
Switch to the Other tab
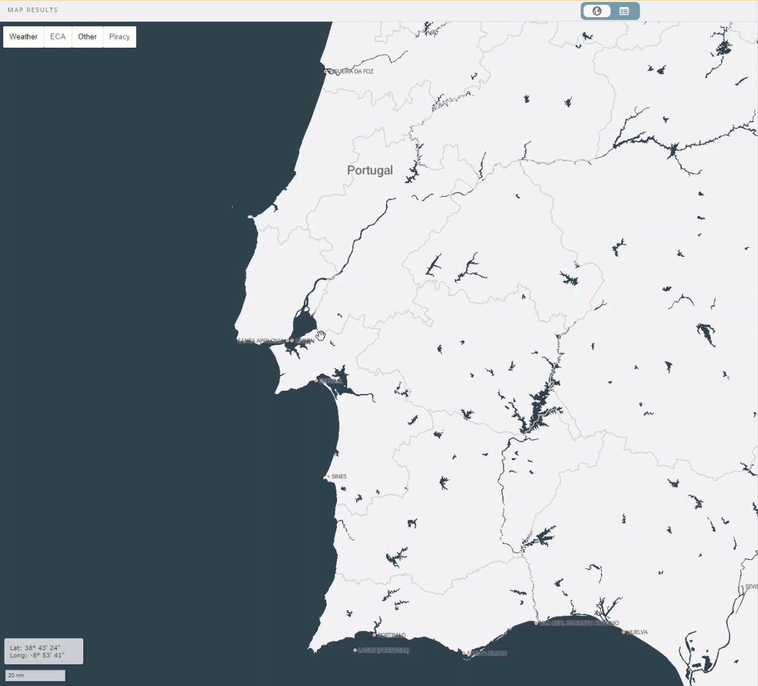click(87, 36)
